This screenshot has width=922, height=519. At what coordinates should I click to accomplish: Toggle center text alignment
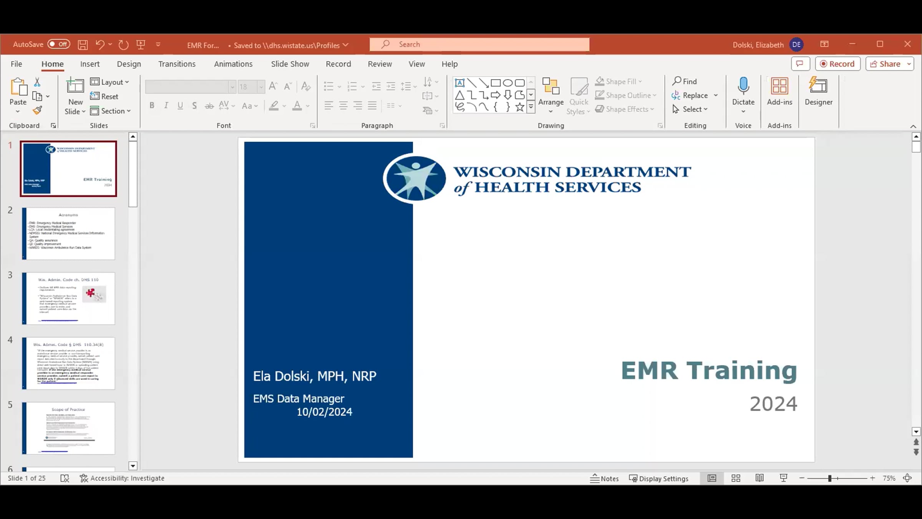343,105
